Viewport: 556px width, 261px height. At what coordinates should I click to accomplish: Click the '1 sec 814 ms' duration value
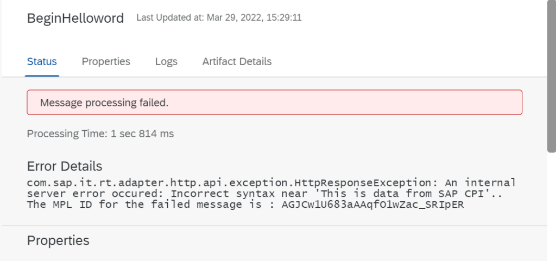[x=142, y=133]
